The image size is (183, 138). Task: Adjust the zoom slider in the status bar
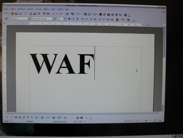[x=146, y=121]
